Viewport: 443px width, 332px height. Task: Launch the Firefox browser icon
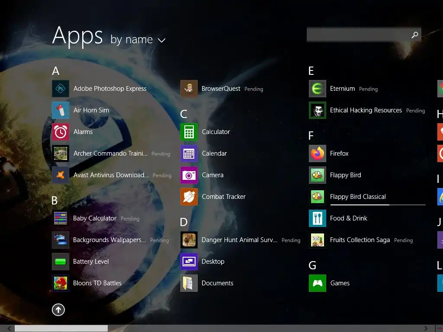tap(317, 153)
